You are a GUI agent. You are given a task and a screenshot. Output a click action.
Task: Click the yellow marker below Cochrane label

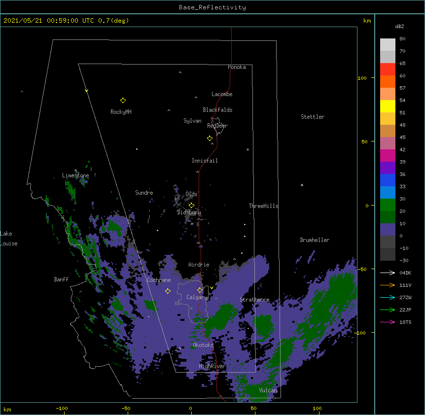(x=168, y=291)
